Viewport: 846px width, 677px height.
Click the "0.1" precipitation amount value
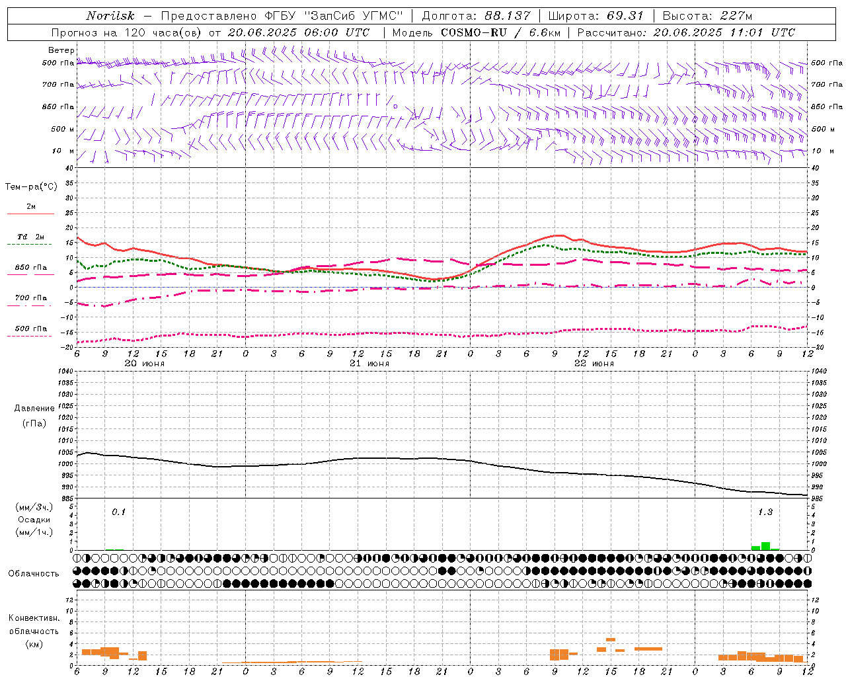click(118, 512)
